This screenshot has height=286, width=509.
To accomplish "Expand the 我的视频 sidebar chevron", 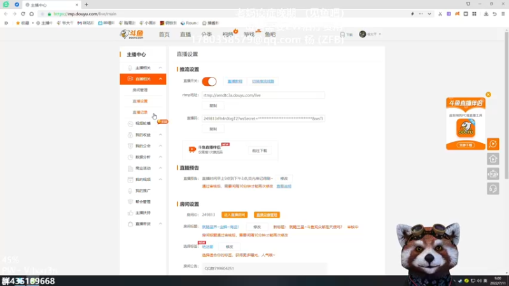I will tap(160, 179).
